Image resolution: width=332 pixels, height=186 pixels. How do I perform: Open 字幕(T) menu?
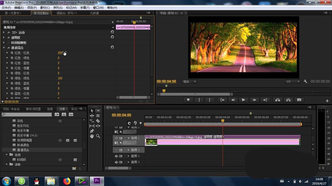click(85, 8)
